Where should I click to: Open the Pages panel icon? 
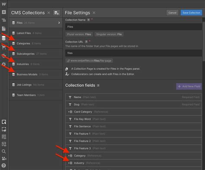click(4, 29)
